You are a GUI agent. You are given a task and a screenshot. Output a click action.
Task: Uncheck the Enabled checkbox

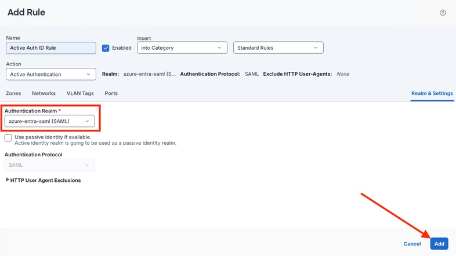[x=106, y=48]
